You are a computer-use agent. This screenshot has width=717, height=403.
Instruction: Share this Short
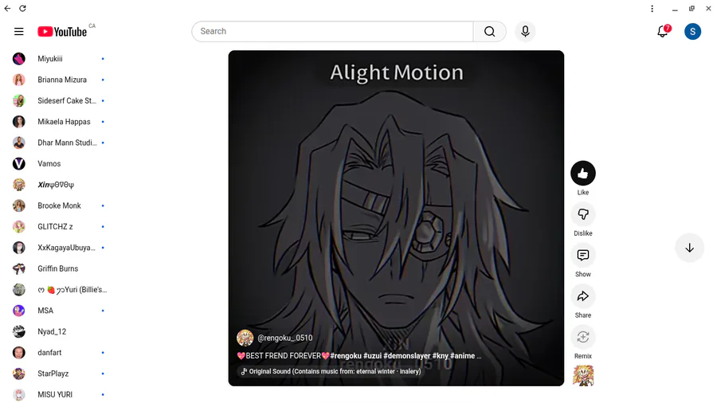[x=583, y=296]
